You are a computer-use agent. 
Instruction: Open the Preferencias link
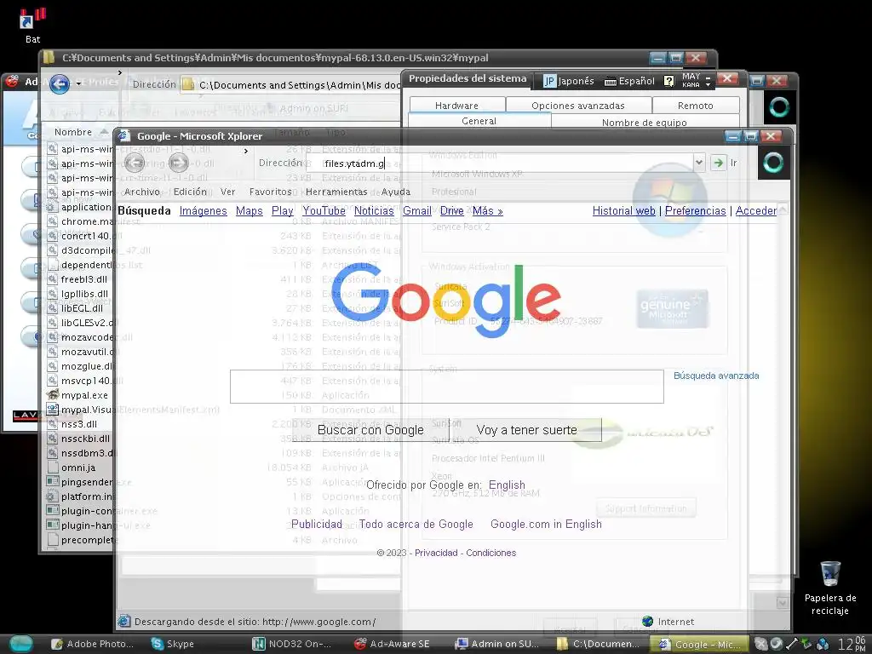[695, 211]
